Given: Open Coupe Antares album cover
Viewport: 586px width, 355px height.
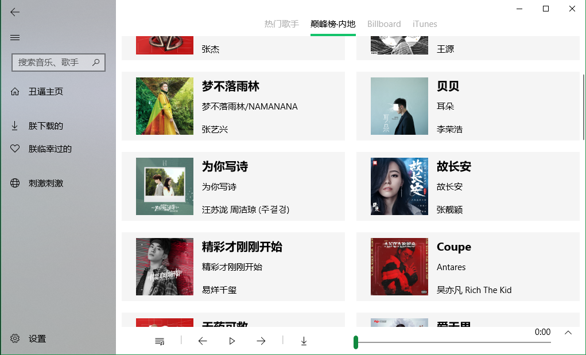Looking at the screenshot, I should coord(399,267).
